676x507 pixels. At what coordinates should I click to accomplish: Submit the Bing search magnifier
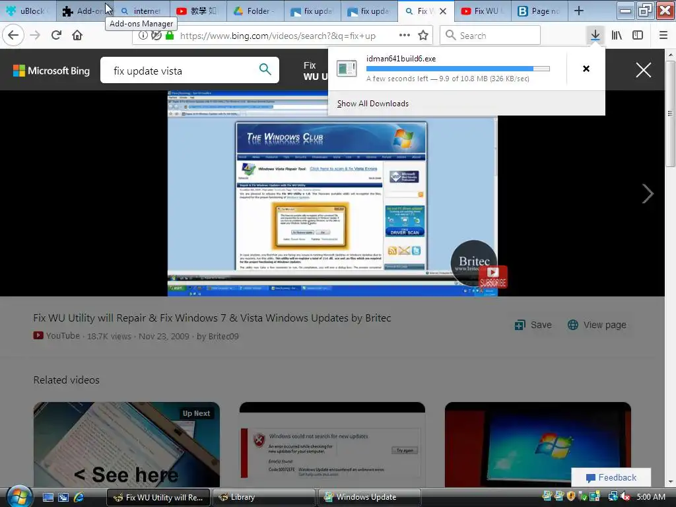[x=265, y=69]
